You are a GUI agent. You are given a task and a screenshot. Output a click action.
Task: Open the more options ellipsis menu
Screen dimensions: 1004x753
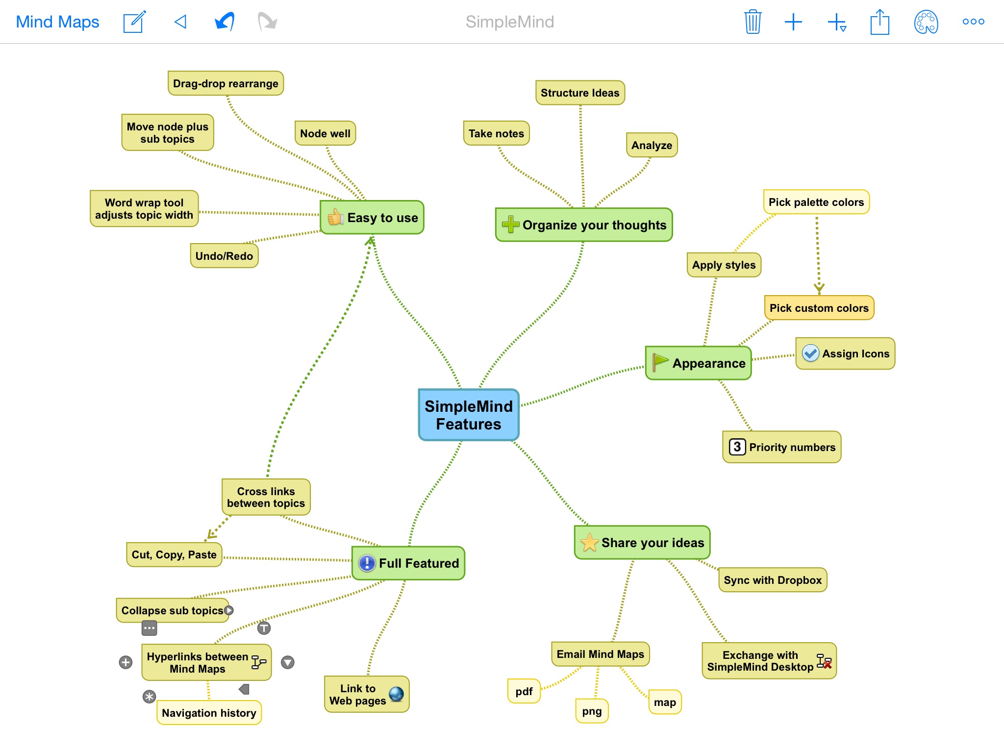point(973,22)
